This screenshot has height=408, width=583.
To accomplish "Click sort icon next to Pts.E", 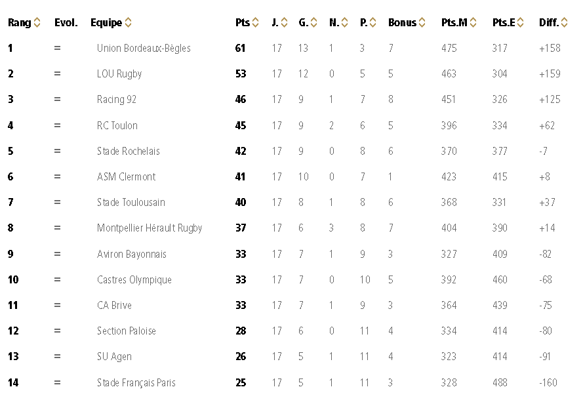I will pyautogui.click(x=521, y=23).
